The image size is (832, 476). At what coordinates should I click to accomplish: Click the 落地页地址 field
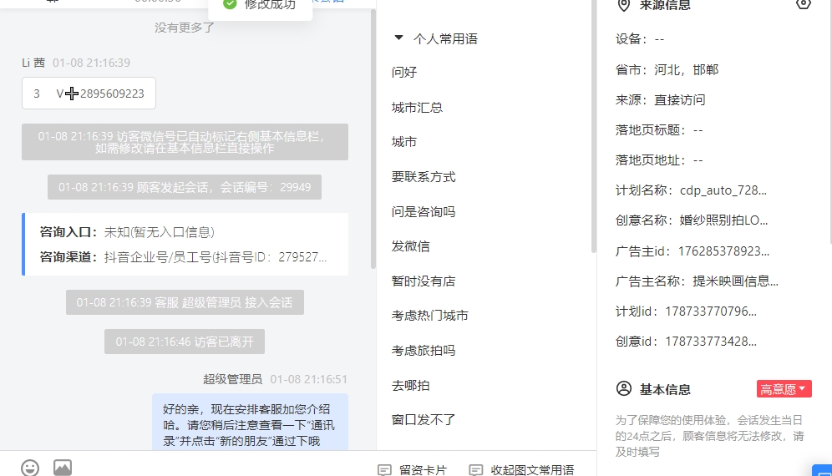(659, 160)
